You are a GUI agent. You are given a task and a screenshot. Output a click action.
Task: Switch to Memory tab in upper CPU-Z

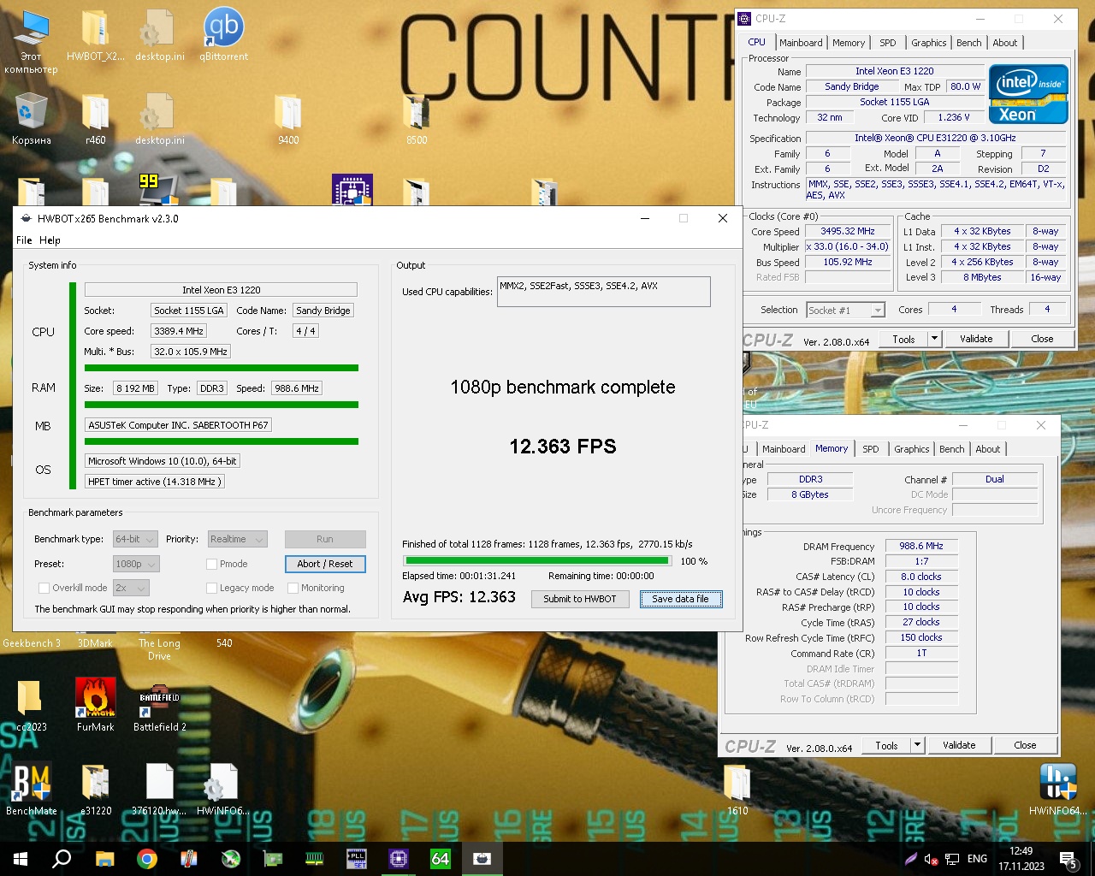(x=849, y=43)
